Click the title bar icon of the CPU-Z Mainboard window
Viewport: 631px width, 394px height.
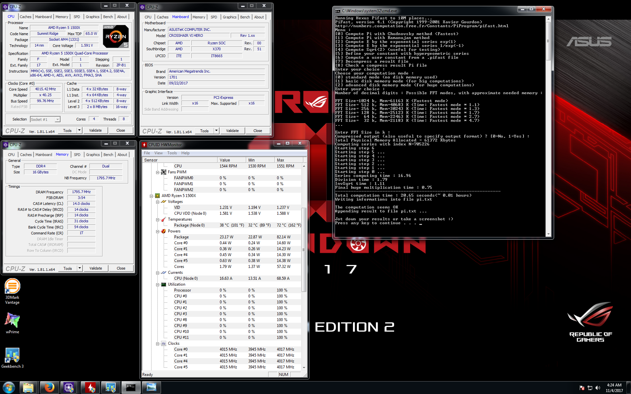[x=143, y=7]
